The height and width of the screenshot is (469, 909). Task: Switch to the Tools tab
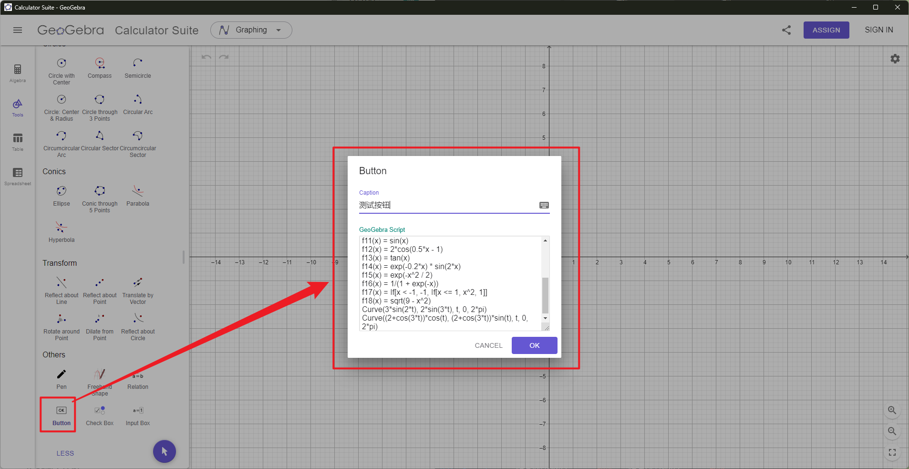(18, 108)
